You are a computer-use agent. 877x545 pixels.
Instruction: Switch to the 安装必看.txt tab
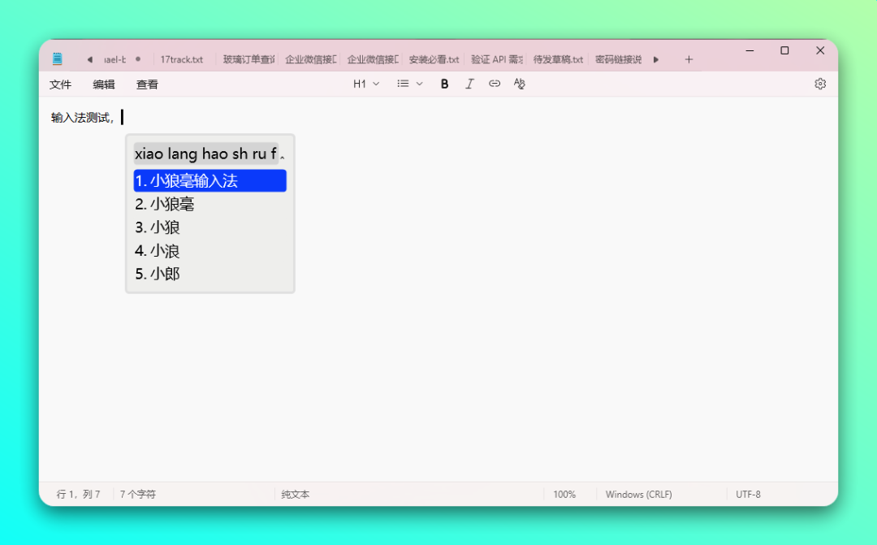pos(434,59)
